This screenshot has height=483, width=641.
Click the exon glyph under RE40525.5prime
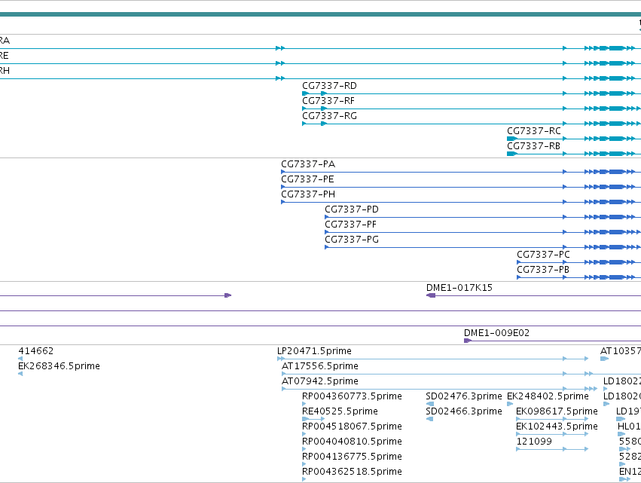point(305,419)
